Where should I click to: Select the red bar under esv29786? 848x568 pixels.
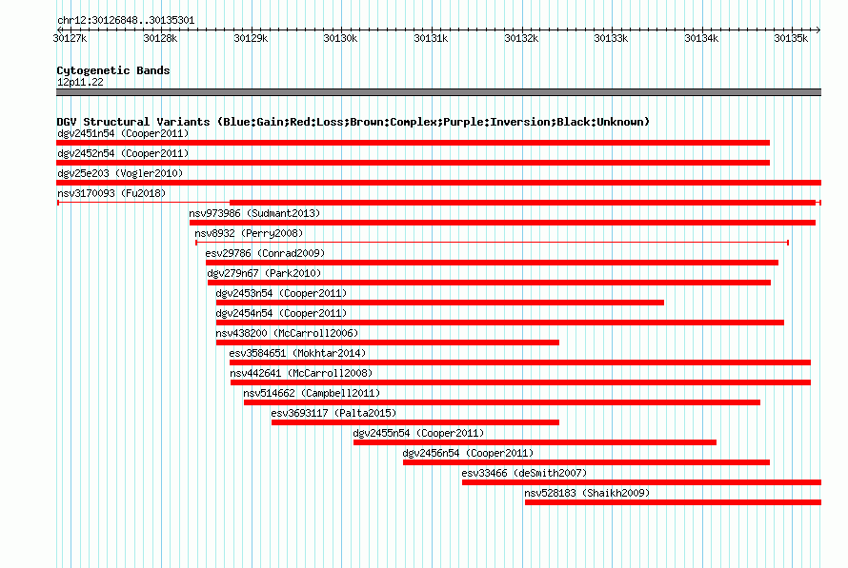point(493,263)
